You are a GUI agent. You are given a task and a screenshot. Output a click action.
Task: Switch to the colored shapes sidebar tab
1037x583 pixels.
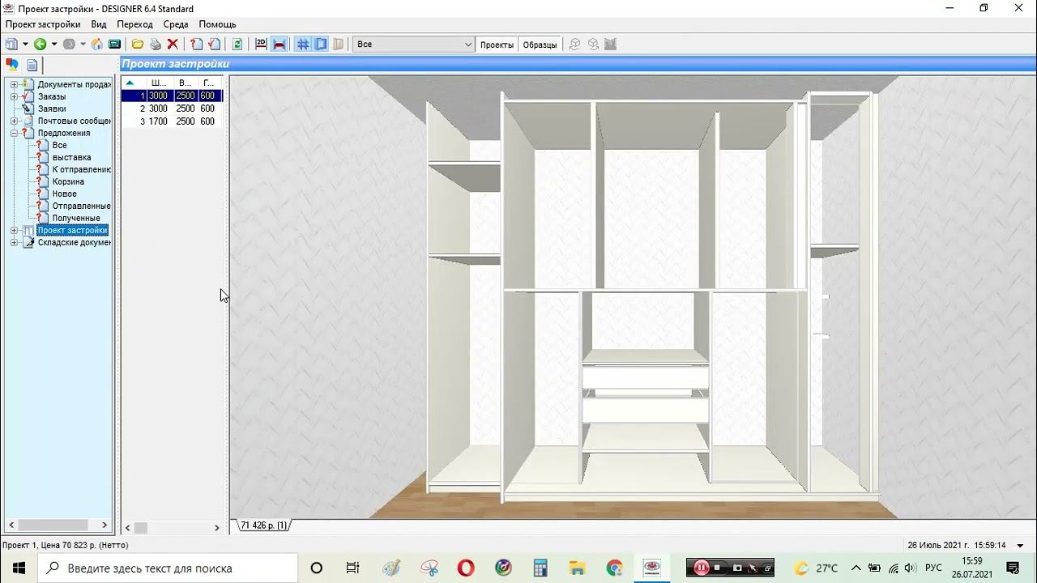pyautogui.click(x=12, y=66)
